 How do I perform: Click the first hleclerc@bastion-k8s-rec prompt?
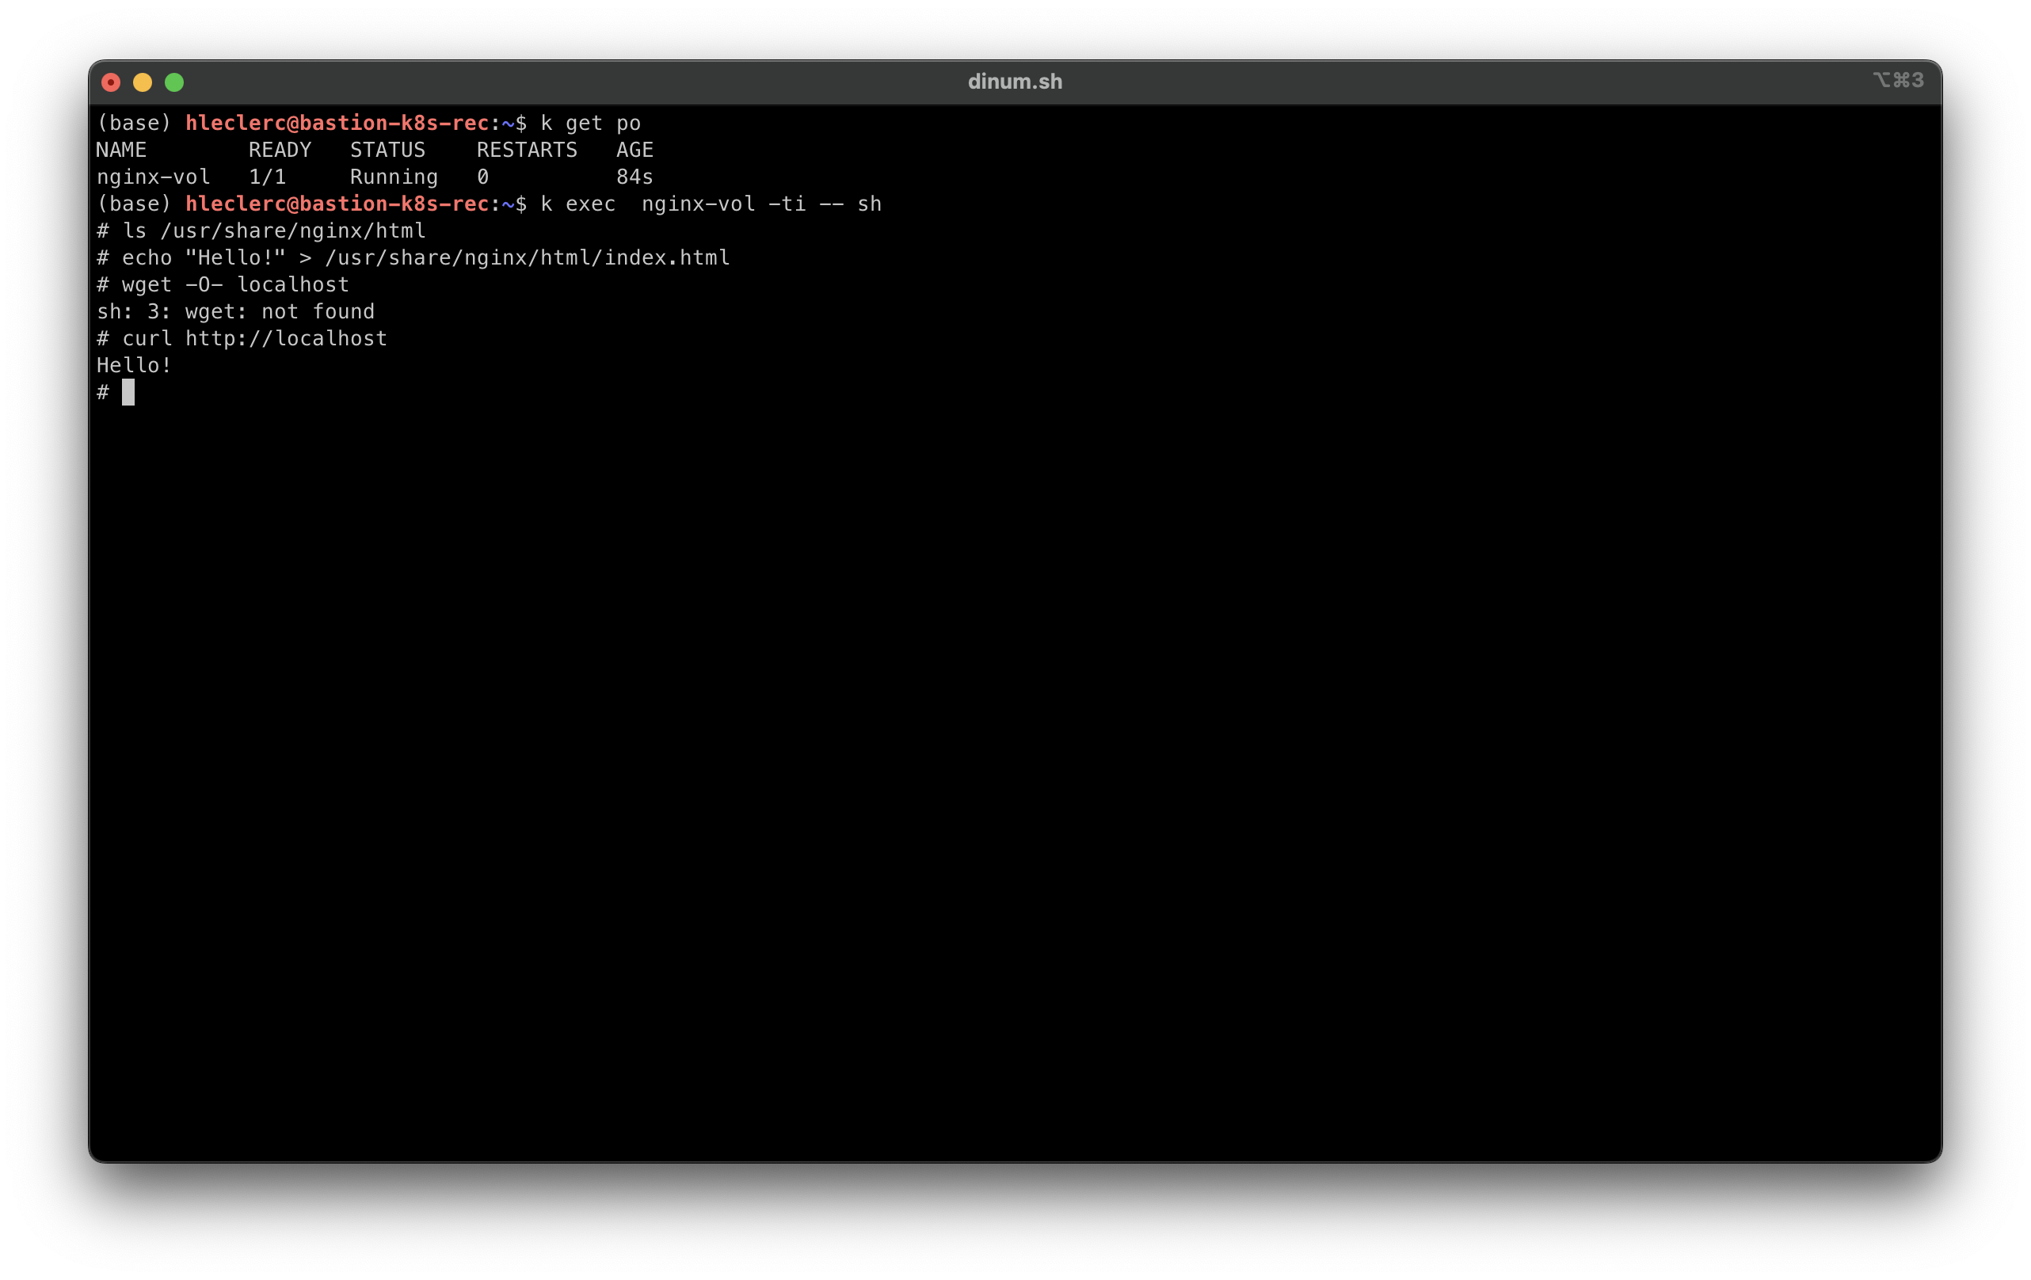point(337,122)
